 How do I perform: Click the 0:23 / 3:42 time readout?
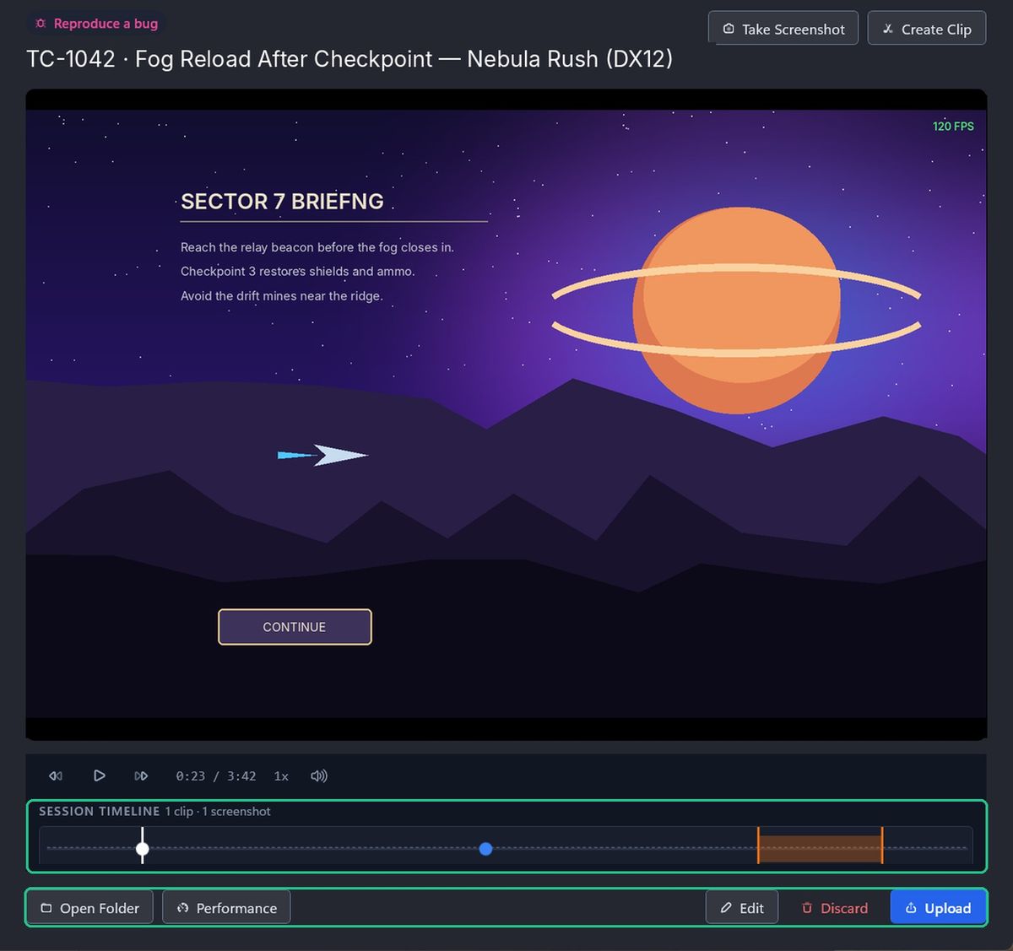pos(216,776)
